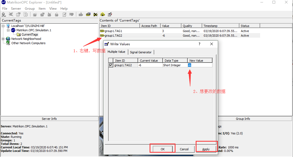Click the Other Network Computers icon
This screenshot has width=293, height=157.
(8, 43)
